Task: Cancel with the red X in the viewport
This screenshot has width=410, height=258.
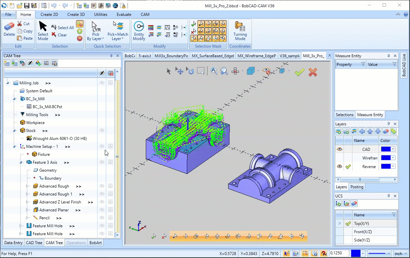Action: [x=313, y=72]
